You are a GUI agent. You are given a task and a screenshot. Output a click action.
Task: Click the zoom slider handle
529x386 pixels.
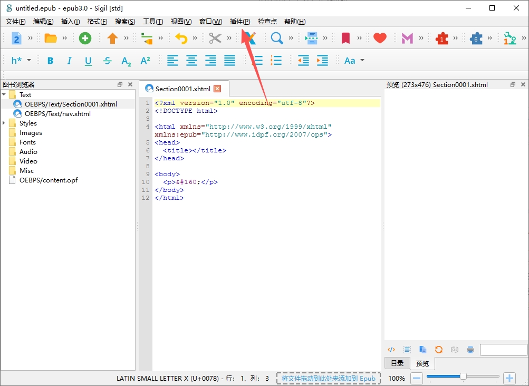coord(463,376)
